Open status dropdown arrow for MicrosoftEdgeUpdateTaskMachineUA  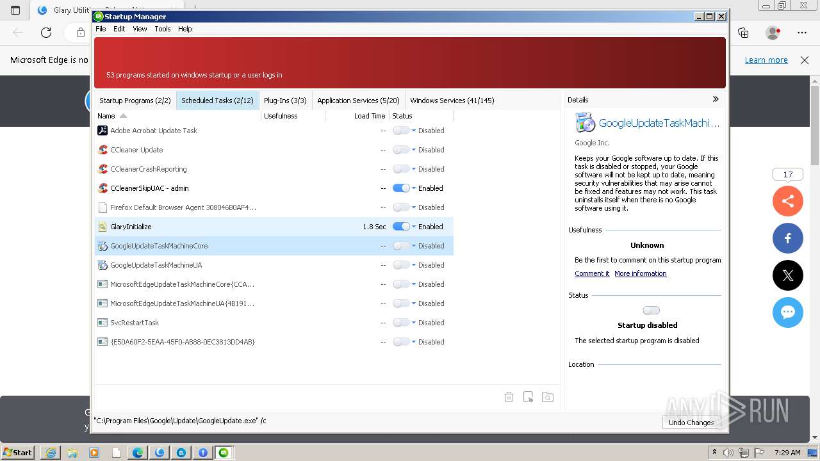[x=414, y=303]
